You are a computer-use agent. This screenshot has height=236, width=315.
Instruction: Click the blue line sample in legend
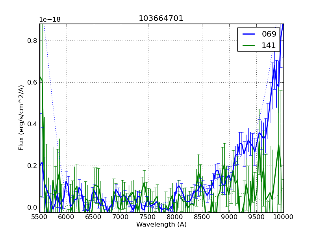click(x=248, y=34)
